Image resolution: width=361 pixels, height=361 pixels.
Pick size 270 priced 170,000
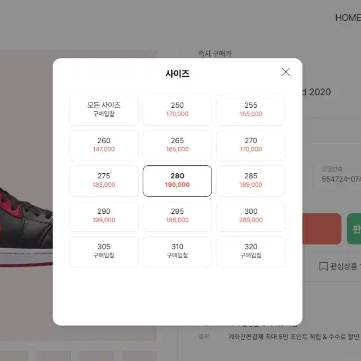click(250, 146)
